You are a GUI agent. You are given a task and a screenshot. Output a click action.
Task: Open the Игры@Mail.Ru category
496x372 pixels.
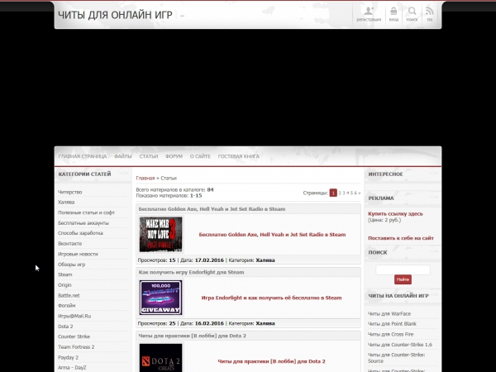pos(74,316)
